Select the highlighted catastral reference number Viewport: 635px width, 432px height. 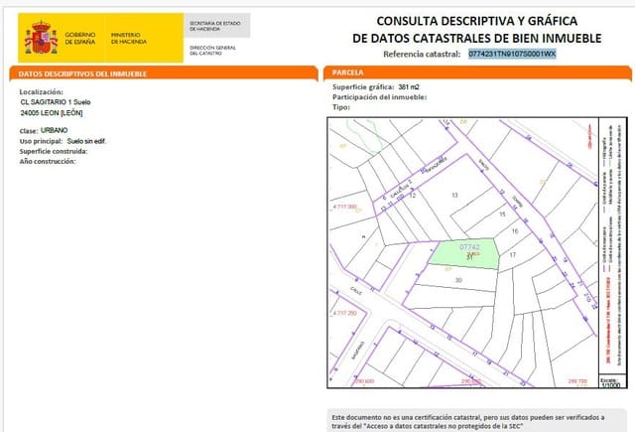tap(512, 54)
